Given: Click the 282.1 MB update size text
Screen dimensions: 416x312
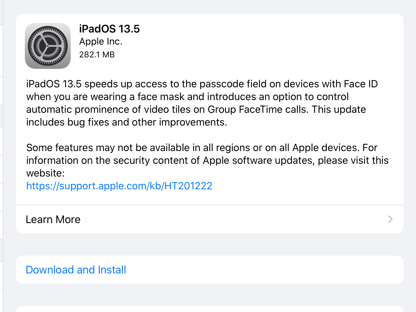Looking at the screenshot, I should pos(97,54).
